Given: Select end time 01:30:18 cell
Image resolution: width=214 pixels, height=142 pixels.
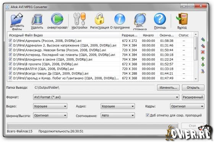Looking at the screenshot, I should (x=167, y=55).
